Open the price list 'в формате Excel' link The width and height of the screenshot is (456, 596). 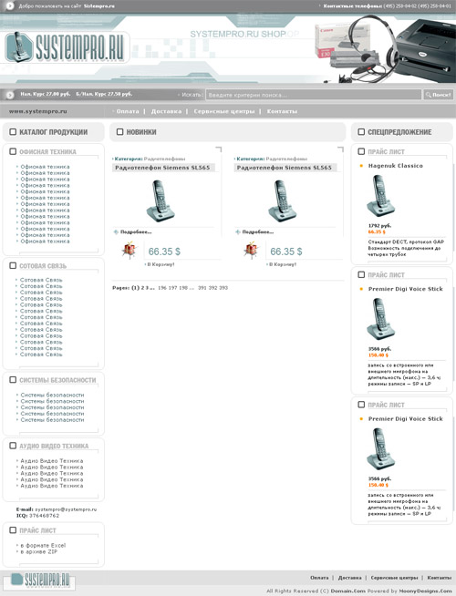click(x=43, y=546)
